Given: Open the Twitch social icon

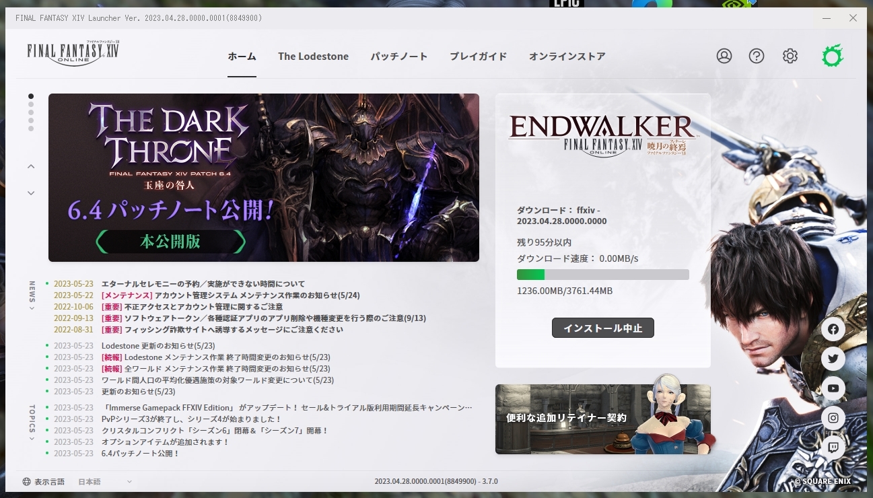Looking at the screenshot, I should (x=833, y=448).
